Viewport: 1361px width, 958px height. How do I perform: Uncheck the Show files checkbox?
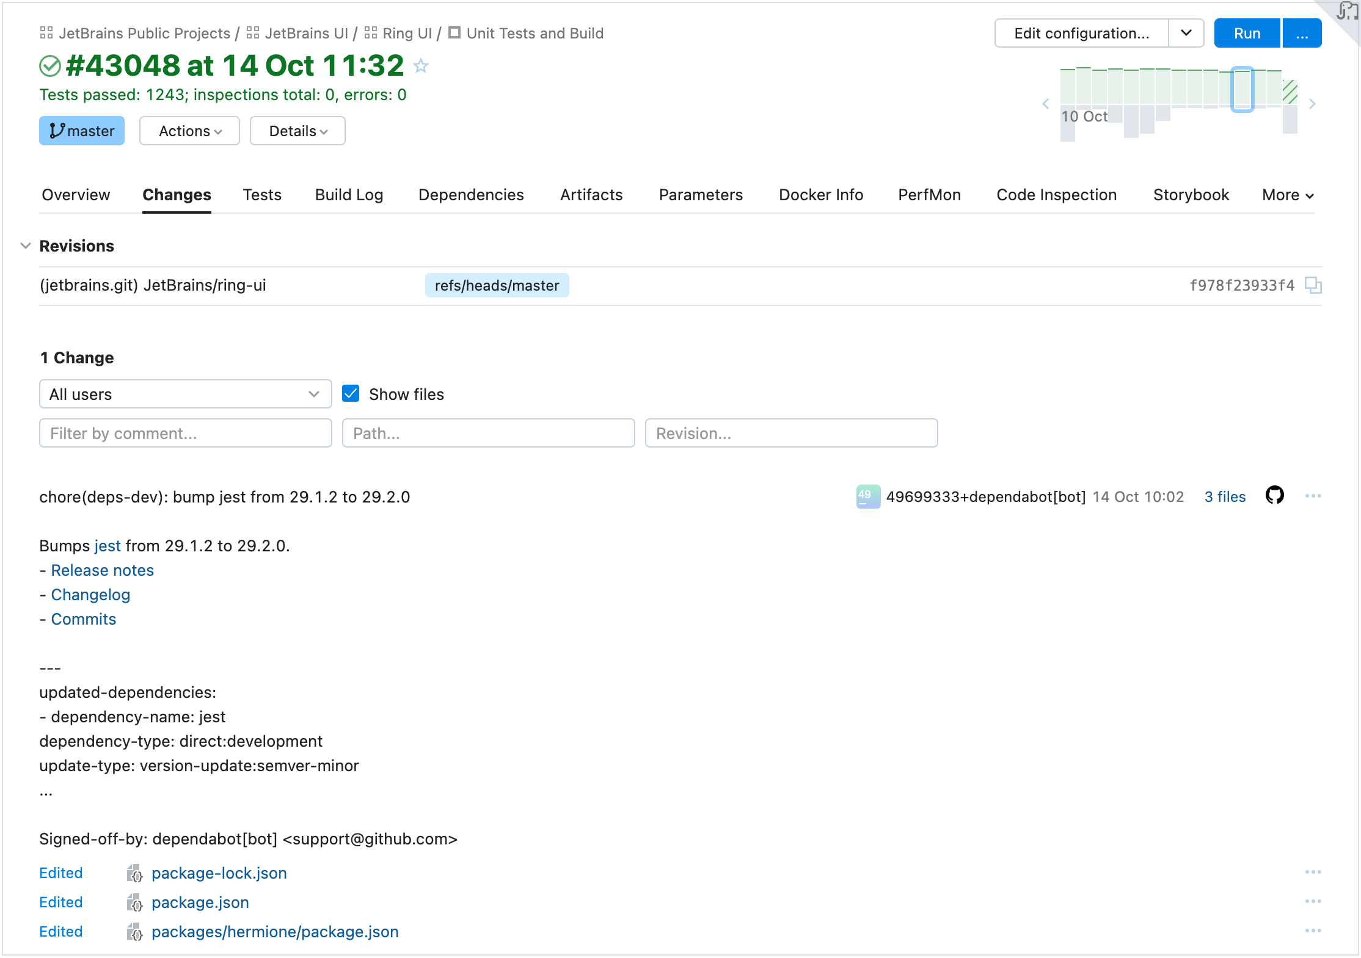point(351,394)
